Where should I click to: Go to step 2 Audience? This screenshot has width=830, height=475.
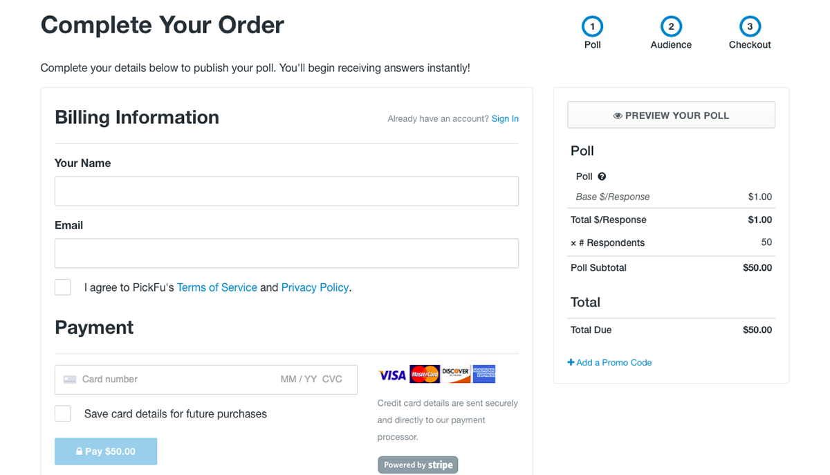tap(671, 27)
